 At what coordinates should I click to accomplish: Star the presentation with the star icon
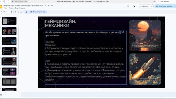pos(46,5)
